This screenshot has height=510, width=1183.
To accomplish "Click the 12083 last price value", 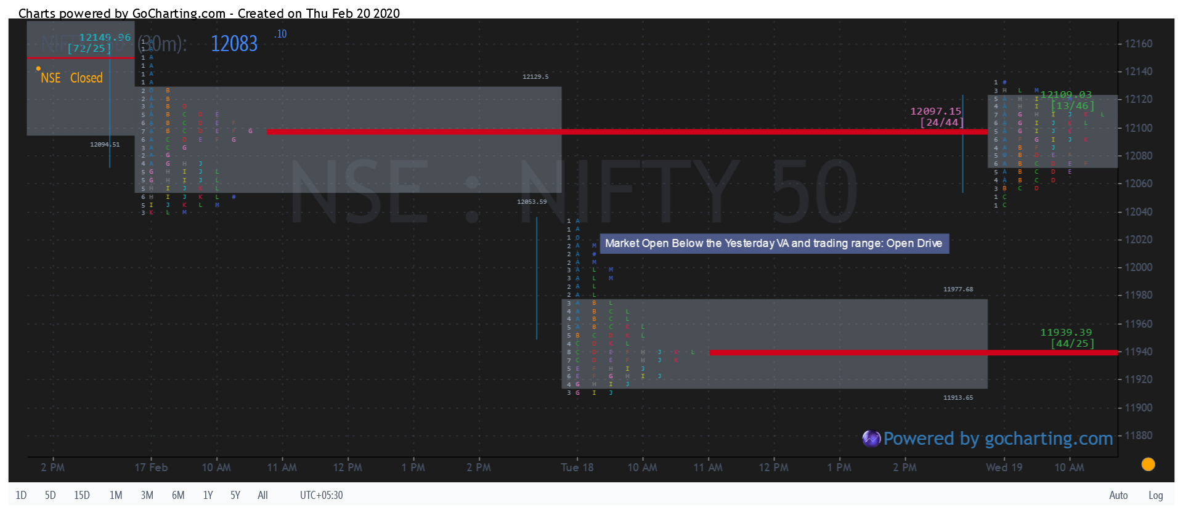I will [x=234, y=43].
